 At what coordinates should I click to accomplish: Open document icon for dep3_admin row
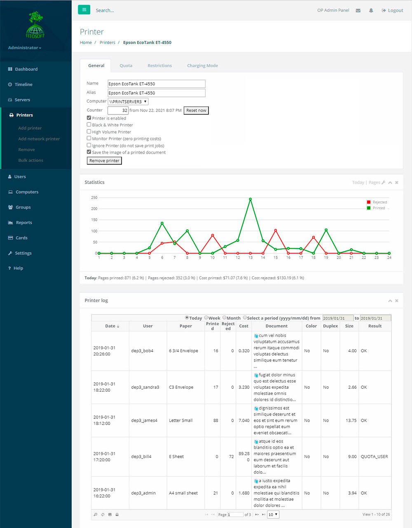256,481
